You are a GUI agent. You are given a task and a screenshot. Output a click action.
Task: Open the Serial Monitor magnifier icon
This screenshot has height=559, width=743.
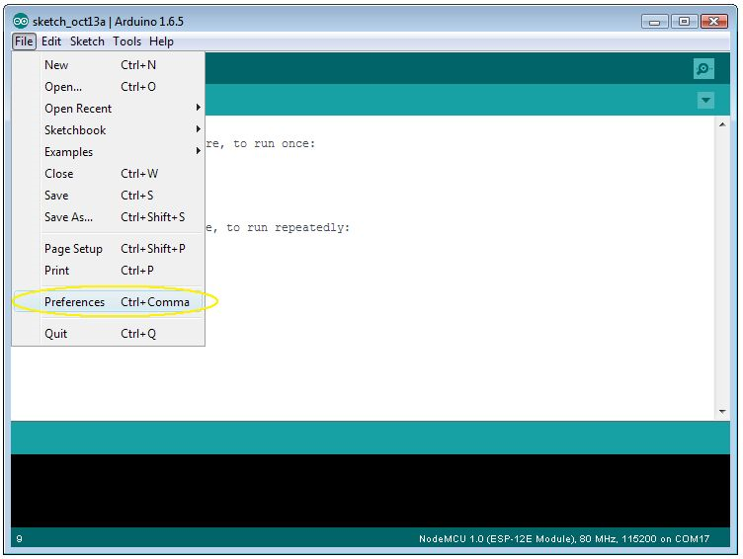point(703,69)
